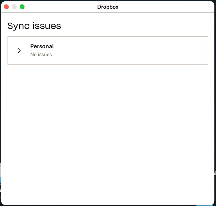Close the Dropbox window with red button
This screenshot has height=206, width=216.
(6, 7)
